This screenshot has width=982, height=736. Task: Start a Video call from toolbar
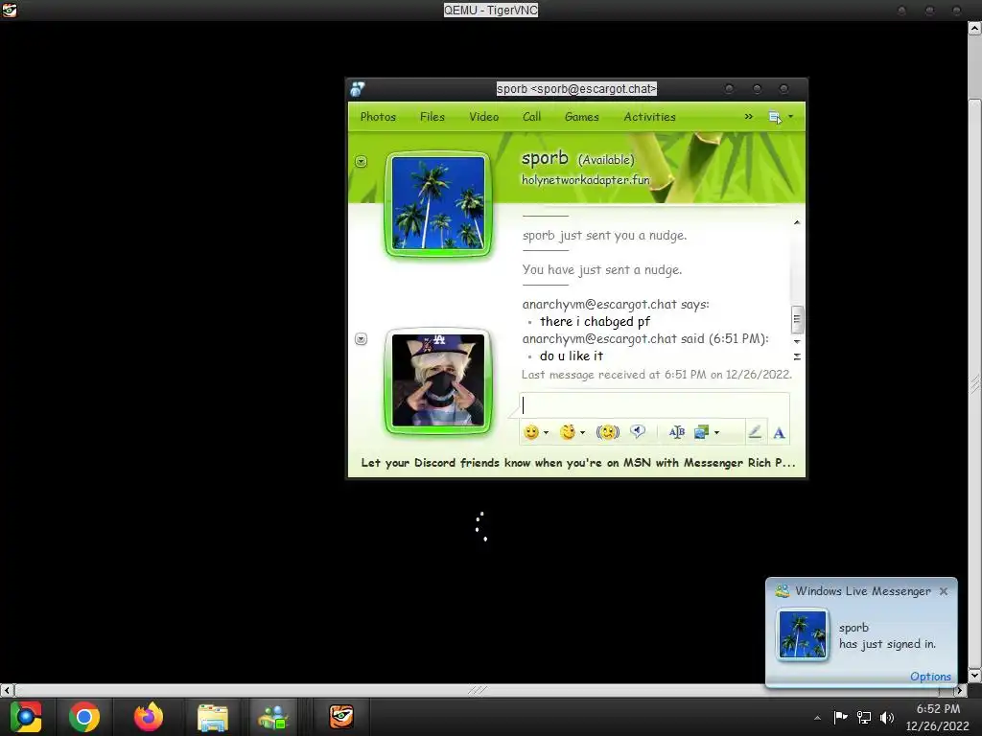coord(484,116)
